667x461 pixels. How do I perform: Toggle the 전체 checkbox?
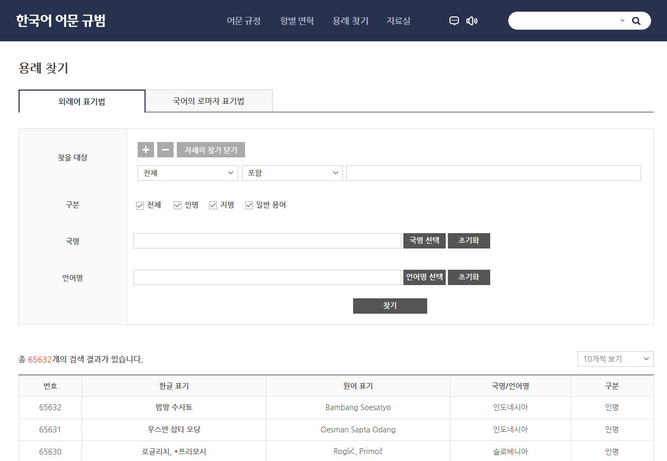click(x=140, y=206)
